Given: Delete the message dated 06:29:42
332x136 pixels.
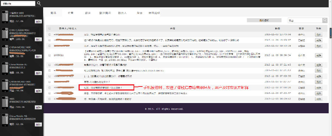Looking at the screenshot, I should tap(319, 99).
